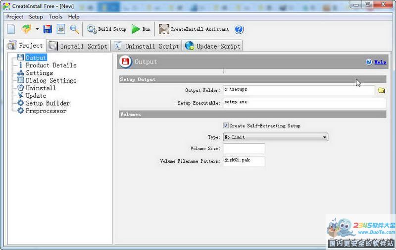Click the Open project folder icon
Image resolution: width=396 pixels, height=250 pixels.
(x=26, y=29)
